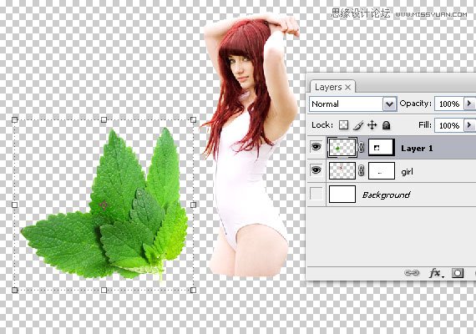
Task: Click bottom-center transform handle of leaves
Action: pos(104,290)
